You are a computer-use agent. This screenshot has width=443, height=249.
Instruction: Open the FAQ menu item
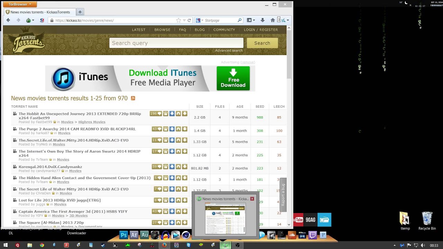pos(182,30)
